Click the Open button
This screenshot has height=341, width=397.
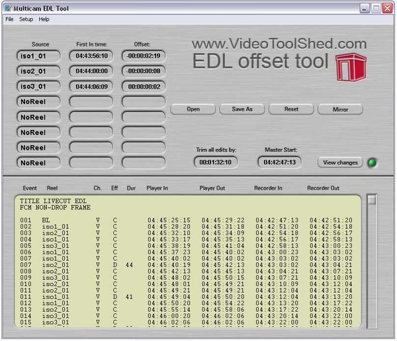[x=193, y=109]
